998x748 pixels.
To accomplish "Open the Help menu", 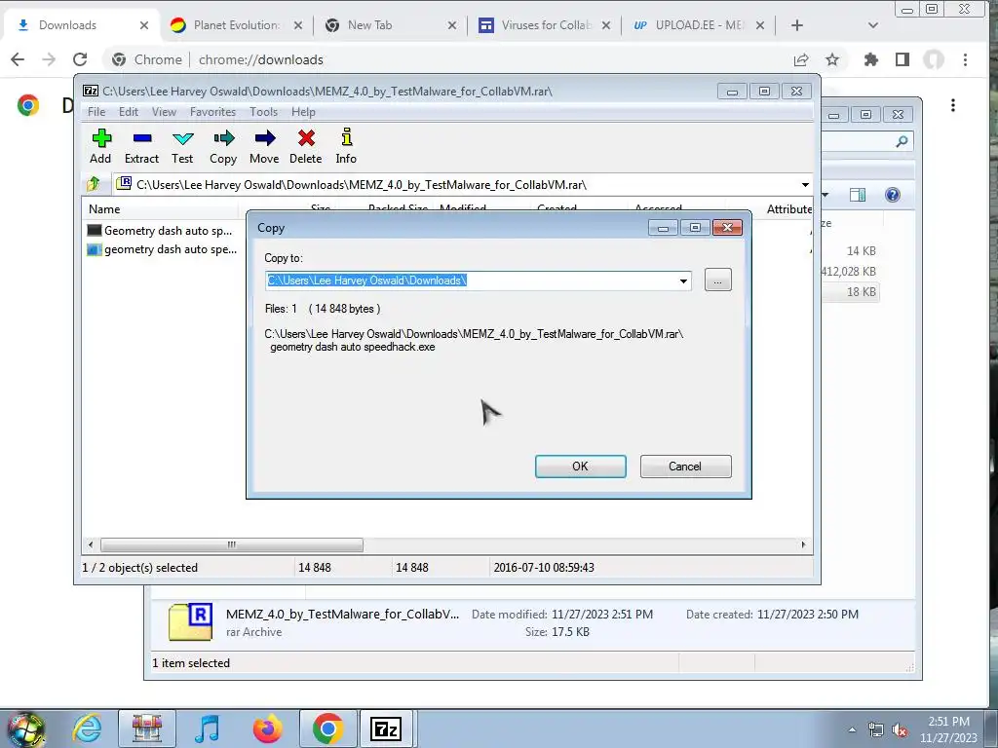I will [304, 112].
